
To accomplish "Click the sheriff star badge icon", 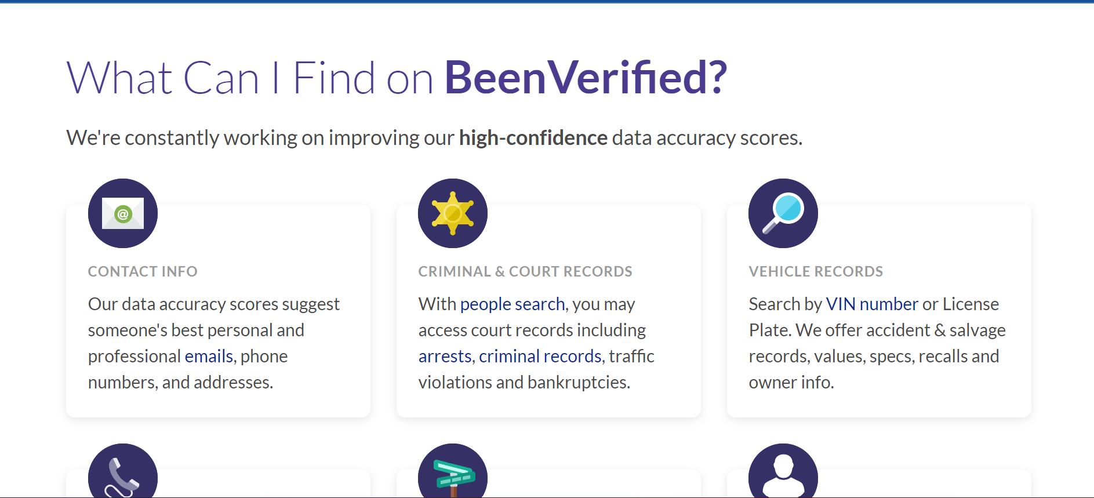I will [453, 213].
